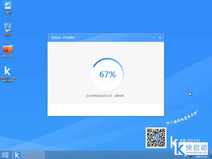
Task: Open the 计算机 desktop icon
Action: (8, 7)
